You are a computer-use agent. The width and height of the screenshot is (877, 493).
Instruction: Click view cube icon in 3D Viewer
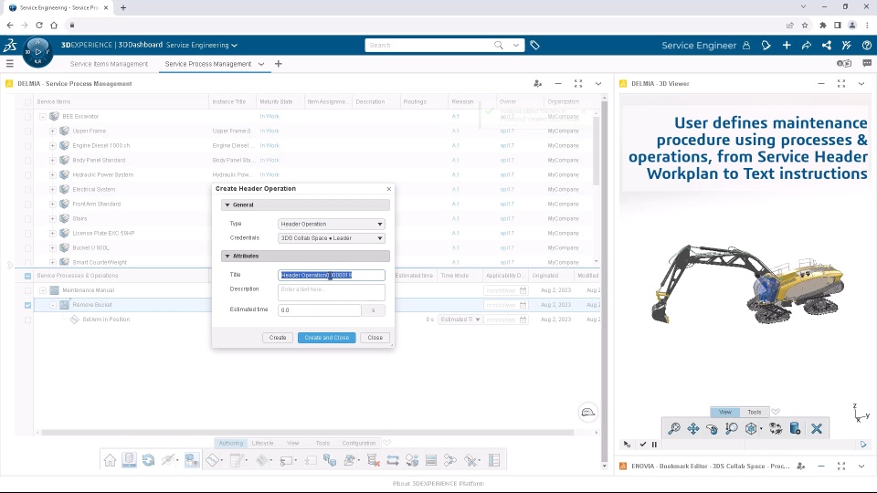click(751, 429)
